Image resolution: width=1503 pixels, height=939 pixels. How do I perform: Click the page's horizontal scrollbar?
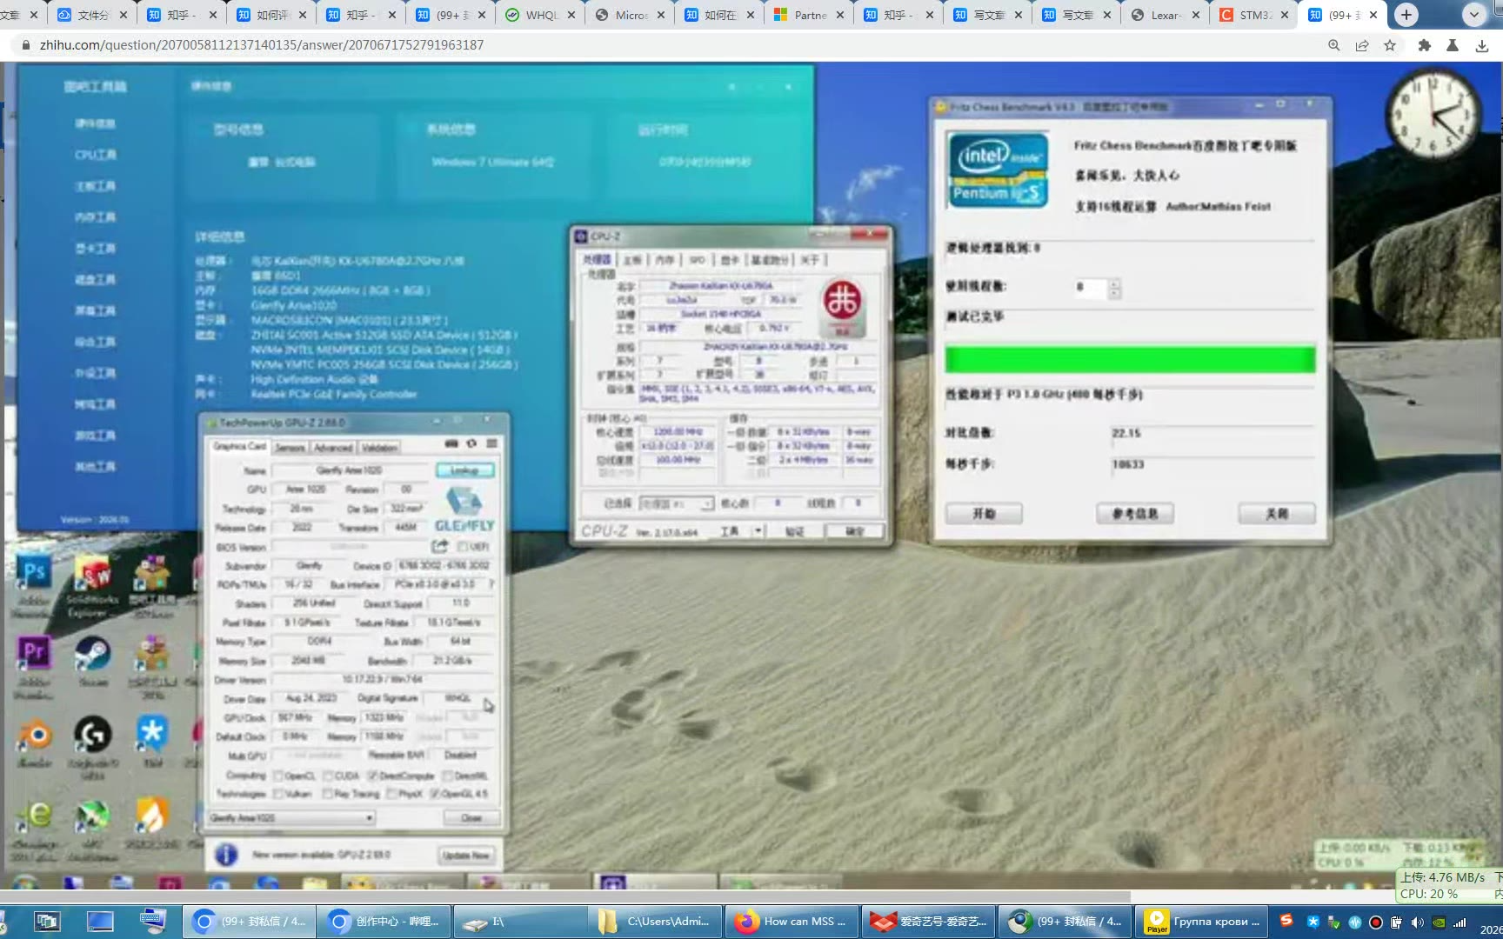565,896
